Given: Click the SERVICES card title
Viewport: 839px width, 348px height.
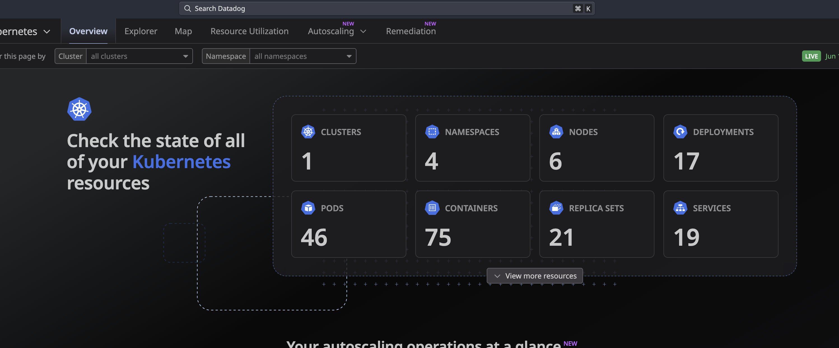Looking at the screenshot, I should [x=712, y=208].
